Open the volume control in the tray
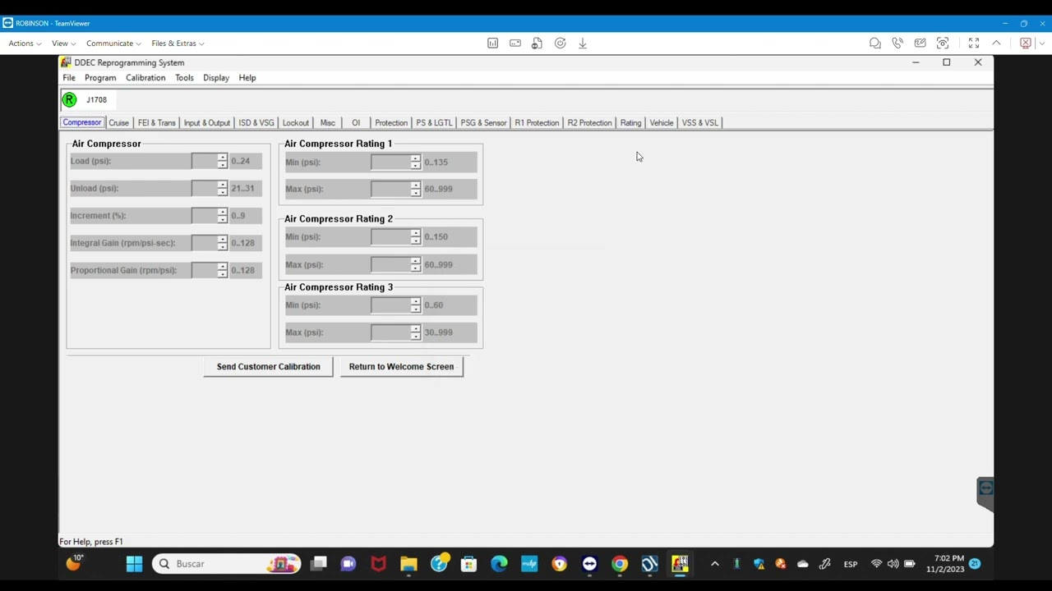 [x=893, y=564]
